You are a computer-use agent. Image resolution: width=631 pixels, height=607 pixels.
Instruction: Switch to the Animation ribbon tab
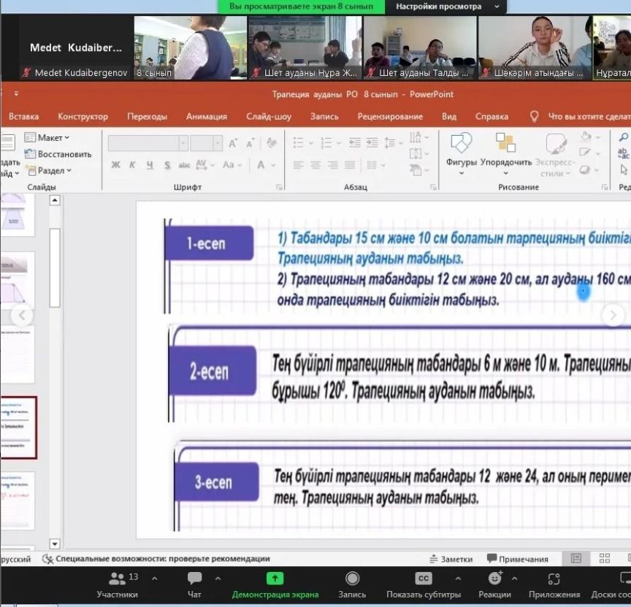pyautogui.click(x=206, y=116)
